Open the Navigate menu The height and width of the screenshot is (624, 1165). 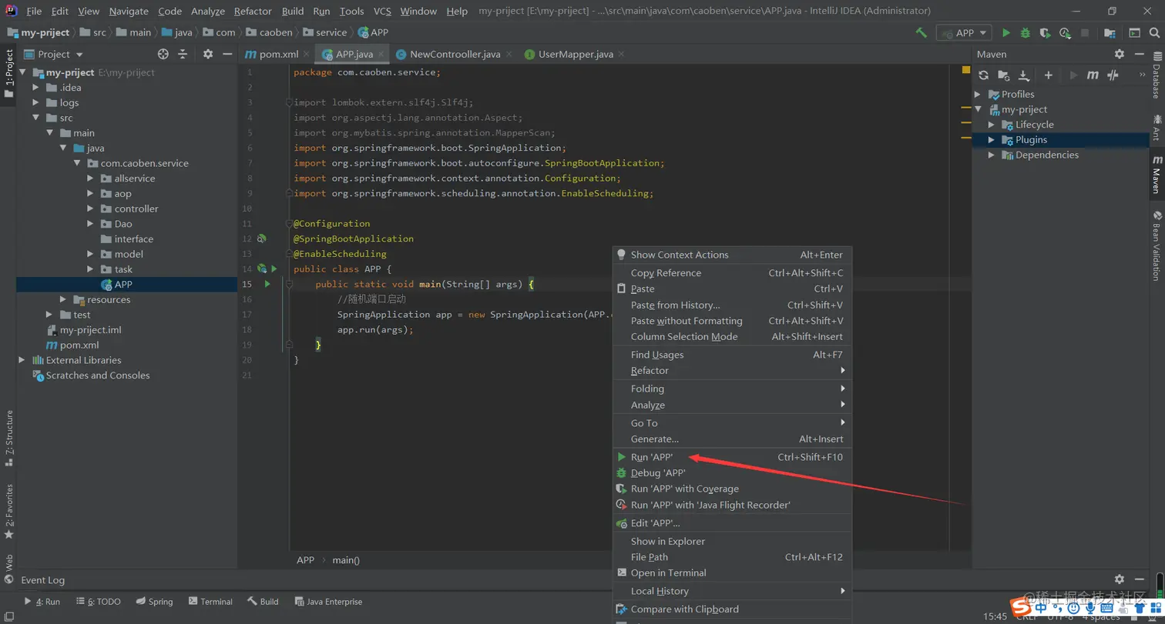pos(129,11)
